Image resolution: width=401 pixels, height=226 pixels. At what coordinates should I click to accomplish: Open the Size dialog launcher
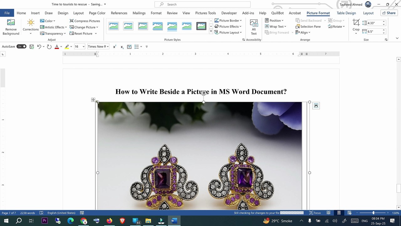point(386,40)
